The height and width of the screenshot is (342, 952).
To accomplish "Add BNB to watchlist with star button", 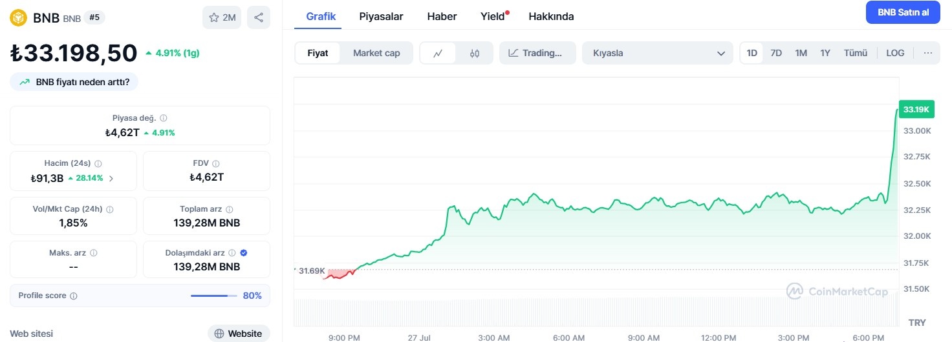I will (x=222, y=17).
